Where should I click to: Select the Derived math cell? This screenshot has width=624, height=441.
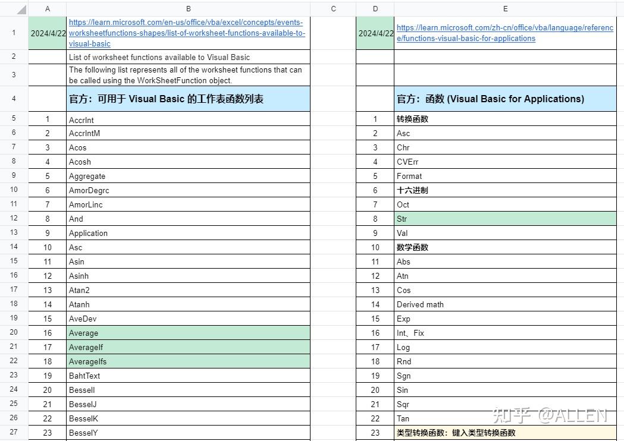coord(504,304)
